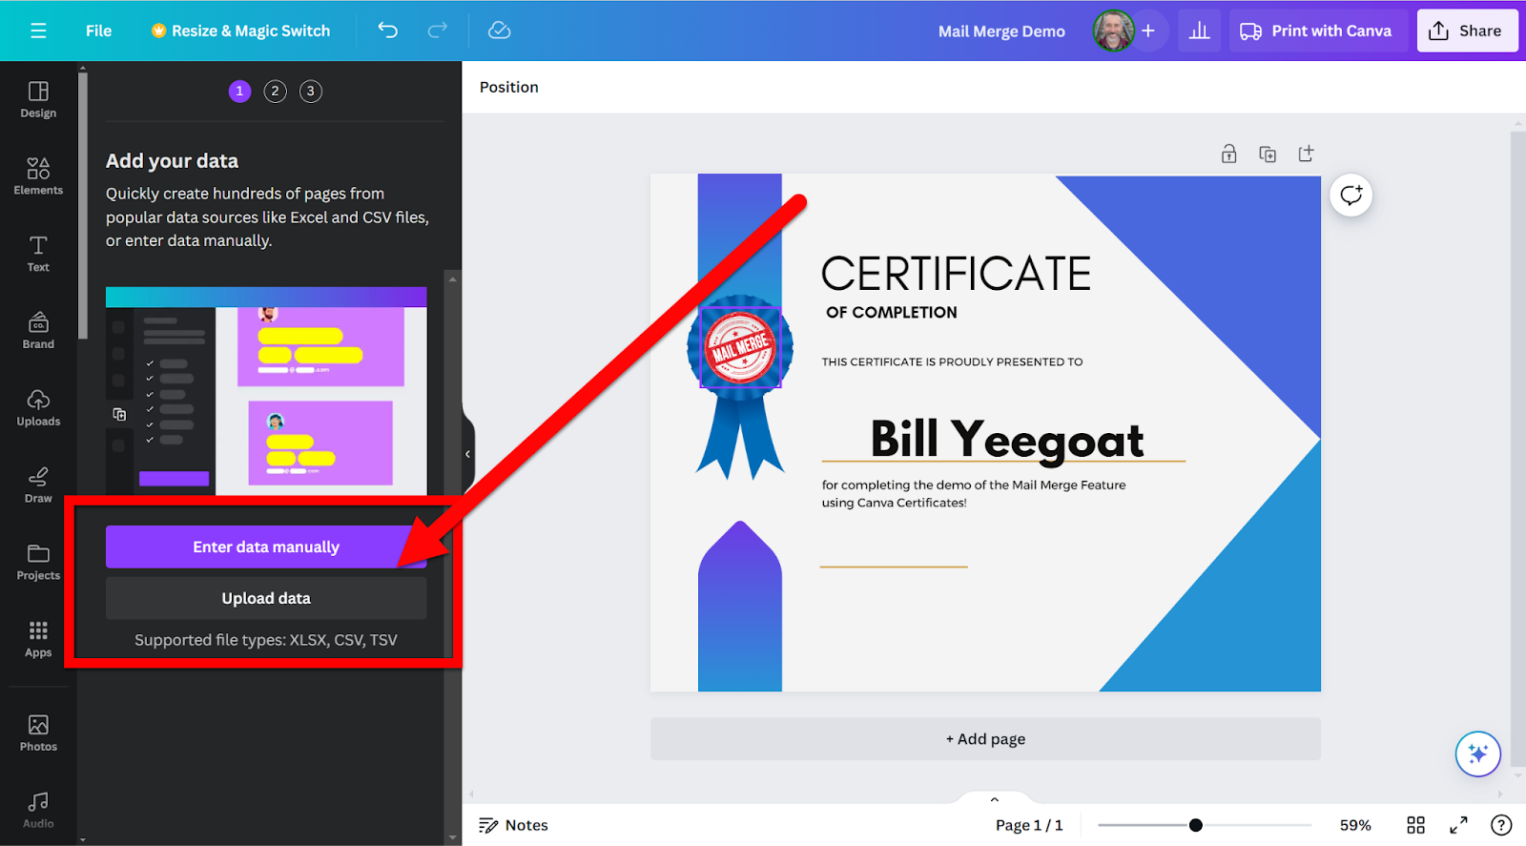Enter fullscreen present mode

[1458, 825]
